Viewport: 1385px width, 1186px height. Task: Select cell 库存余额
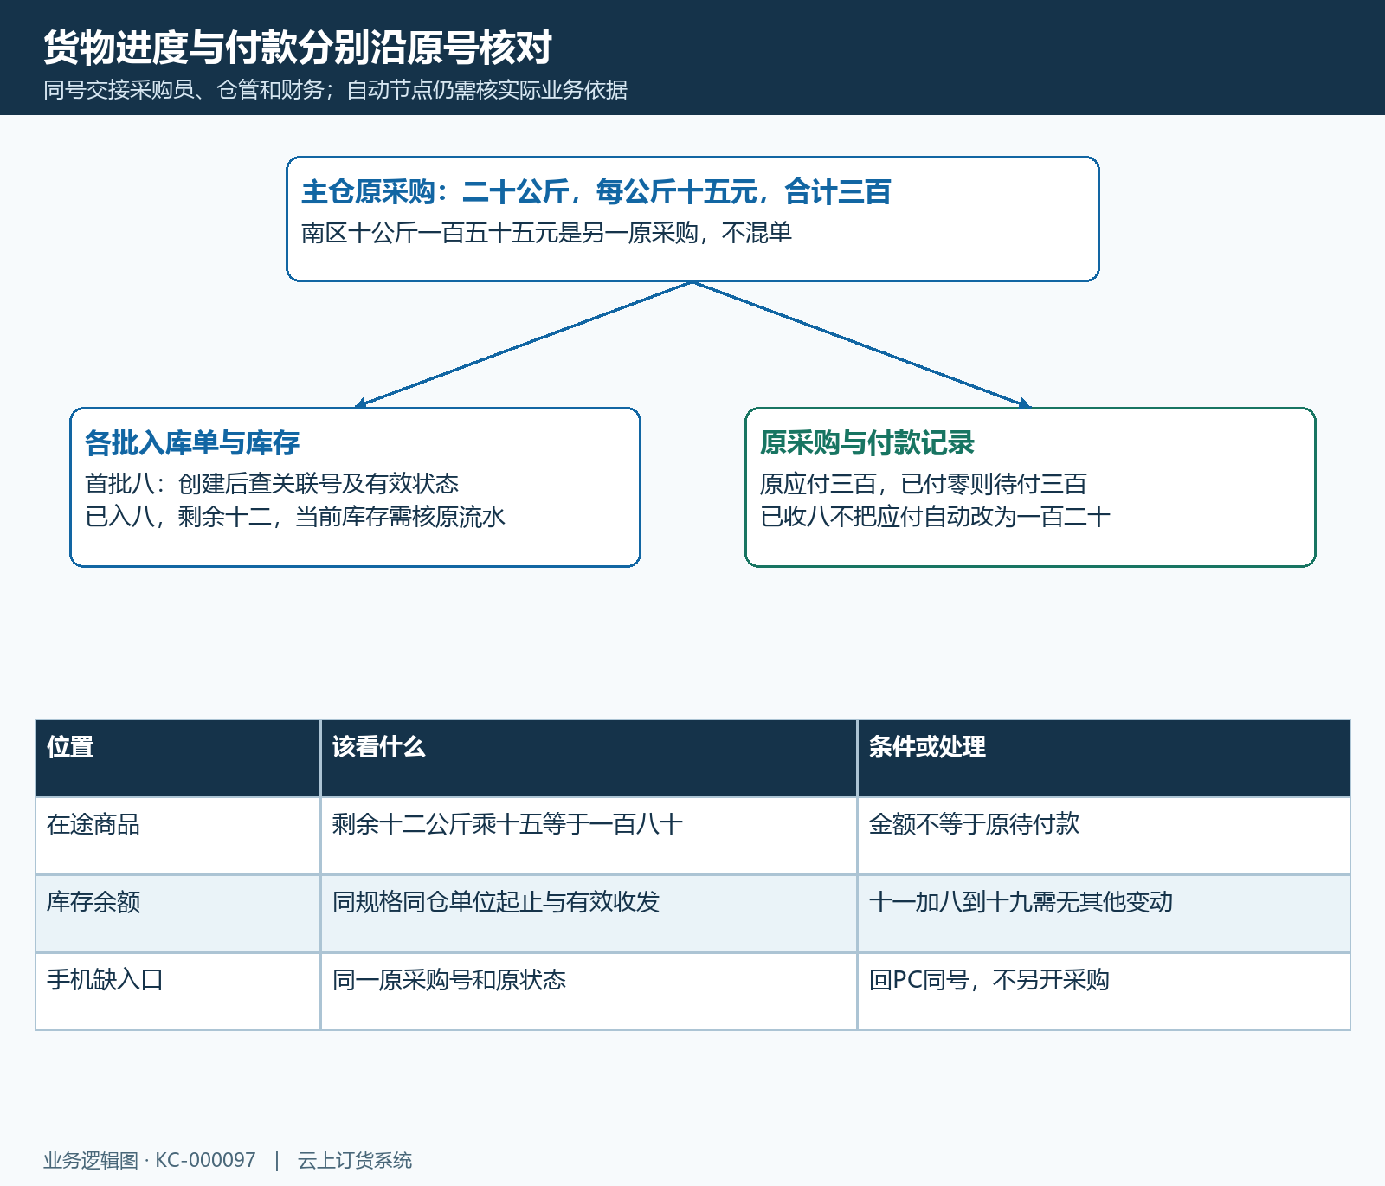tap(178, 913)
